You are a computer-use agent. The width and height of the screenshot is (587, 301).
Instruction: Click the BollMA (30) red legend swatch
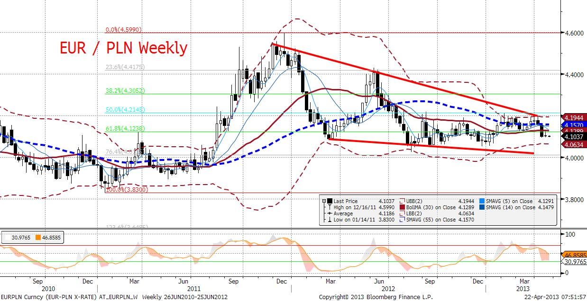(402, 207)
